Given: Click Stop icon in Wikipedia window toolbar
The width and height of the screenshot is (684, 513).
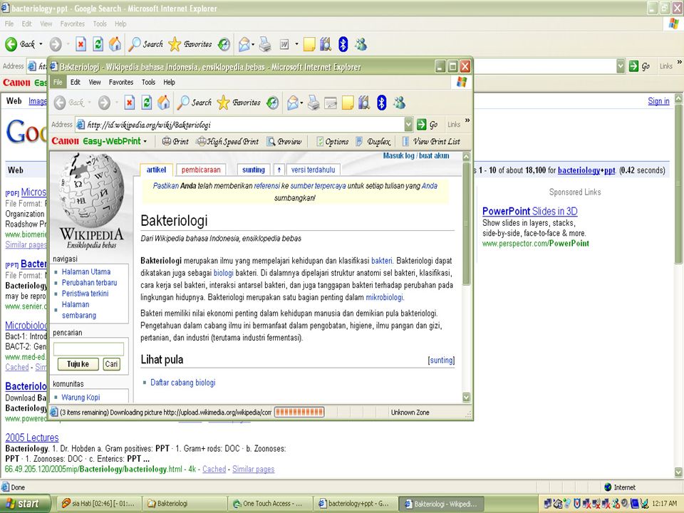Looking at the screenshot, I should (x=129, y=103).
